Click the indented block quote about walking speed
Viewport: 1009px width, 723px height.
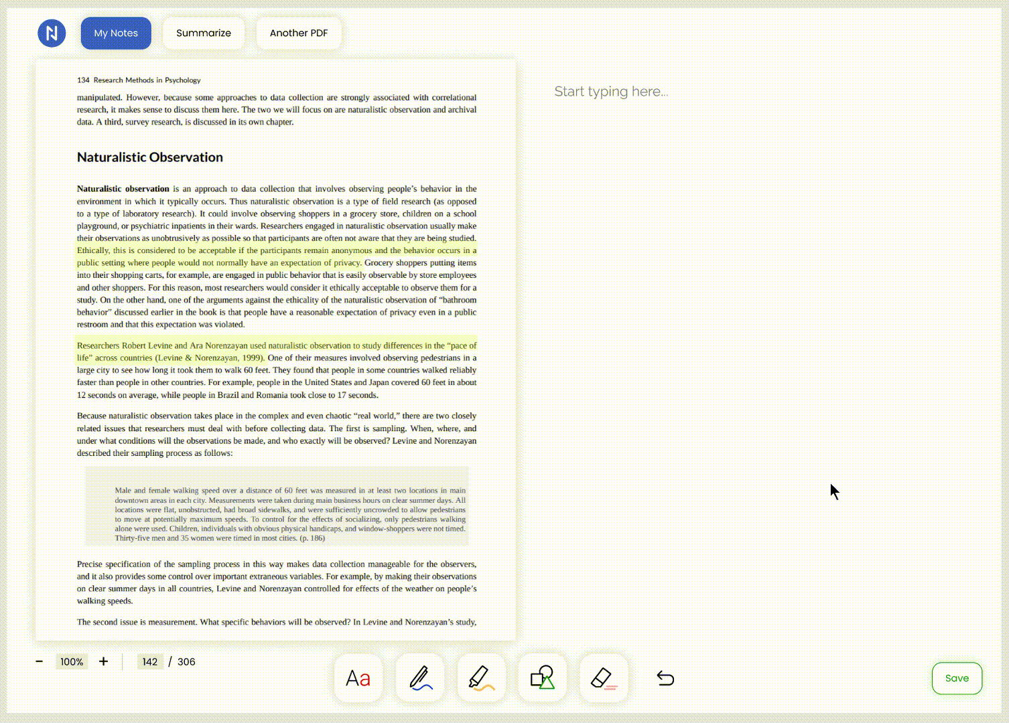tap(289, 514)
